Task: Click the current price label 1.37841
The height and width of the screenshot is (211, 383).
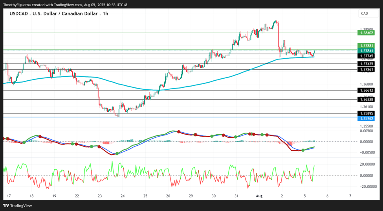Action: point(365,50)
